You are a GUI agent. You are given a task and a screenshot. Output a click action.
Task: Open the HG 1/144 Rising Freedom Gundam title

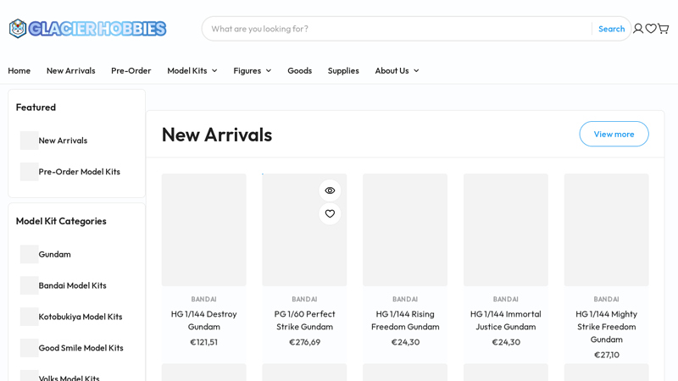pyautogui.click(x=405, y=320)
